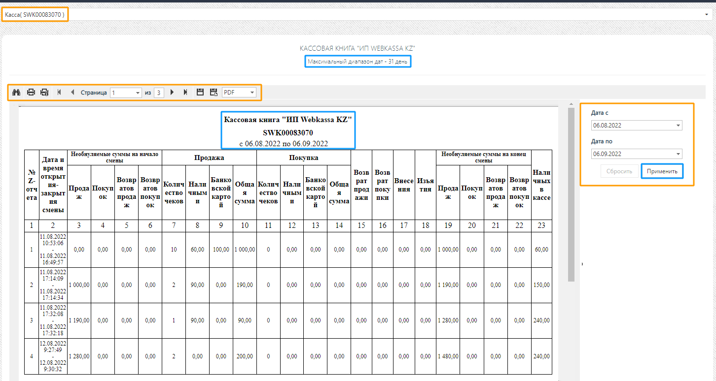Click the bank card amount 100,00
The width and height of the screenshot is (716, 381).
tap(221, 250)
